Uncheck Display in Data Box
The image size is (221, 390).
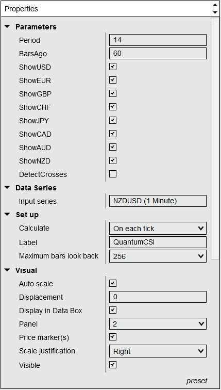click(x=113, y=311)
